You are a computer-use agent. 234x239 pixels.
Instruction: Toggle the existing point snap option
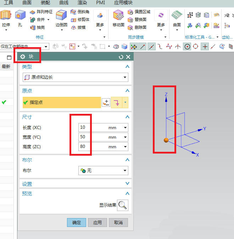pyautogui.click(x=205, y=47)
